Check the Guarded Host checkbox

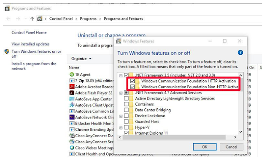[x=126, y=121]
